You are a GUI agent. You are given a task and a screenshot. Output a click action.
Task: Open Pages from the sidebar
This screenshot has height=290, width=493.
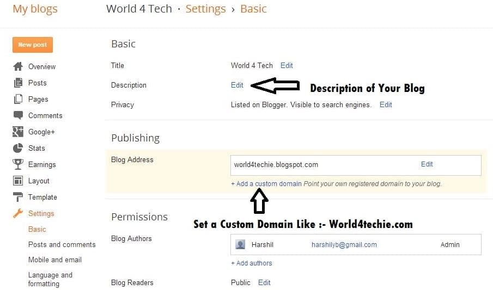click(38, 99)
